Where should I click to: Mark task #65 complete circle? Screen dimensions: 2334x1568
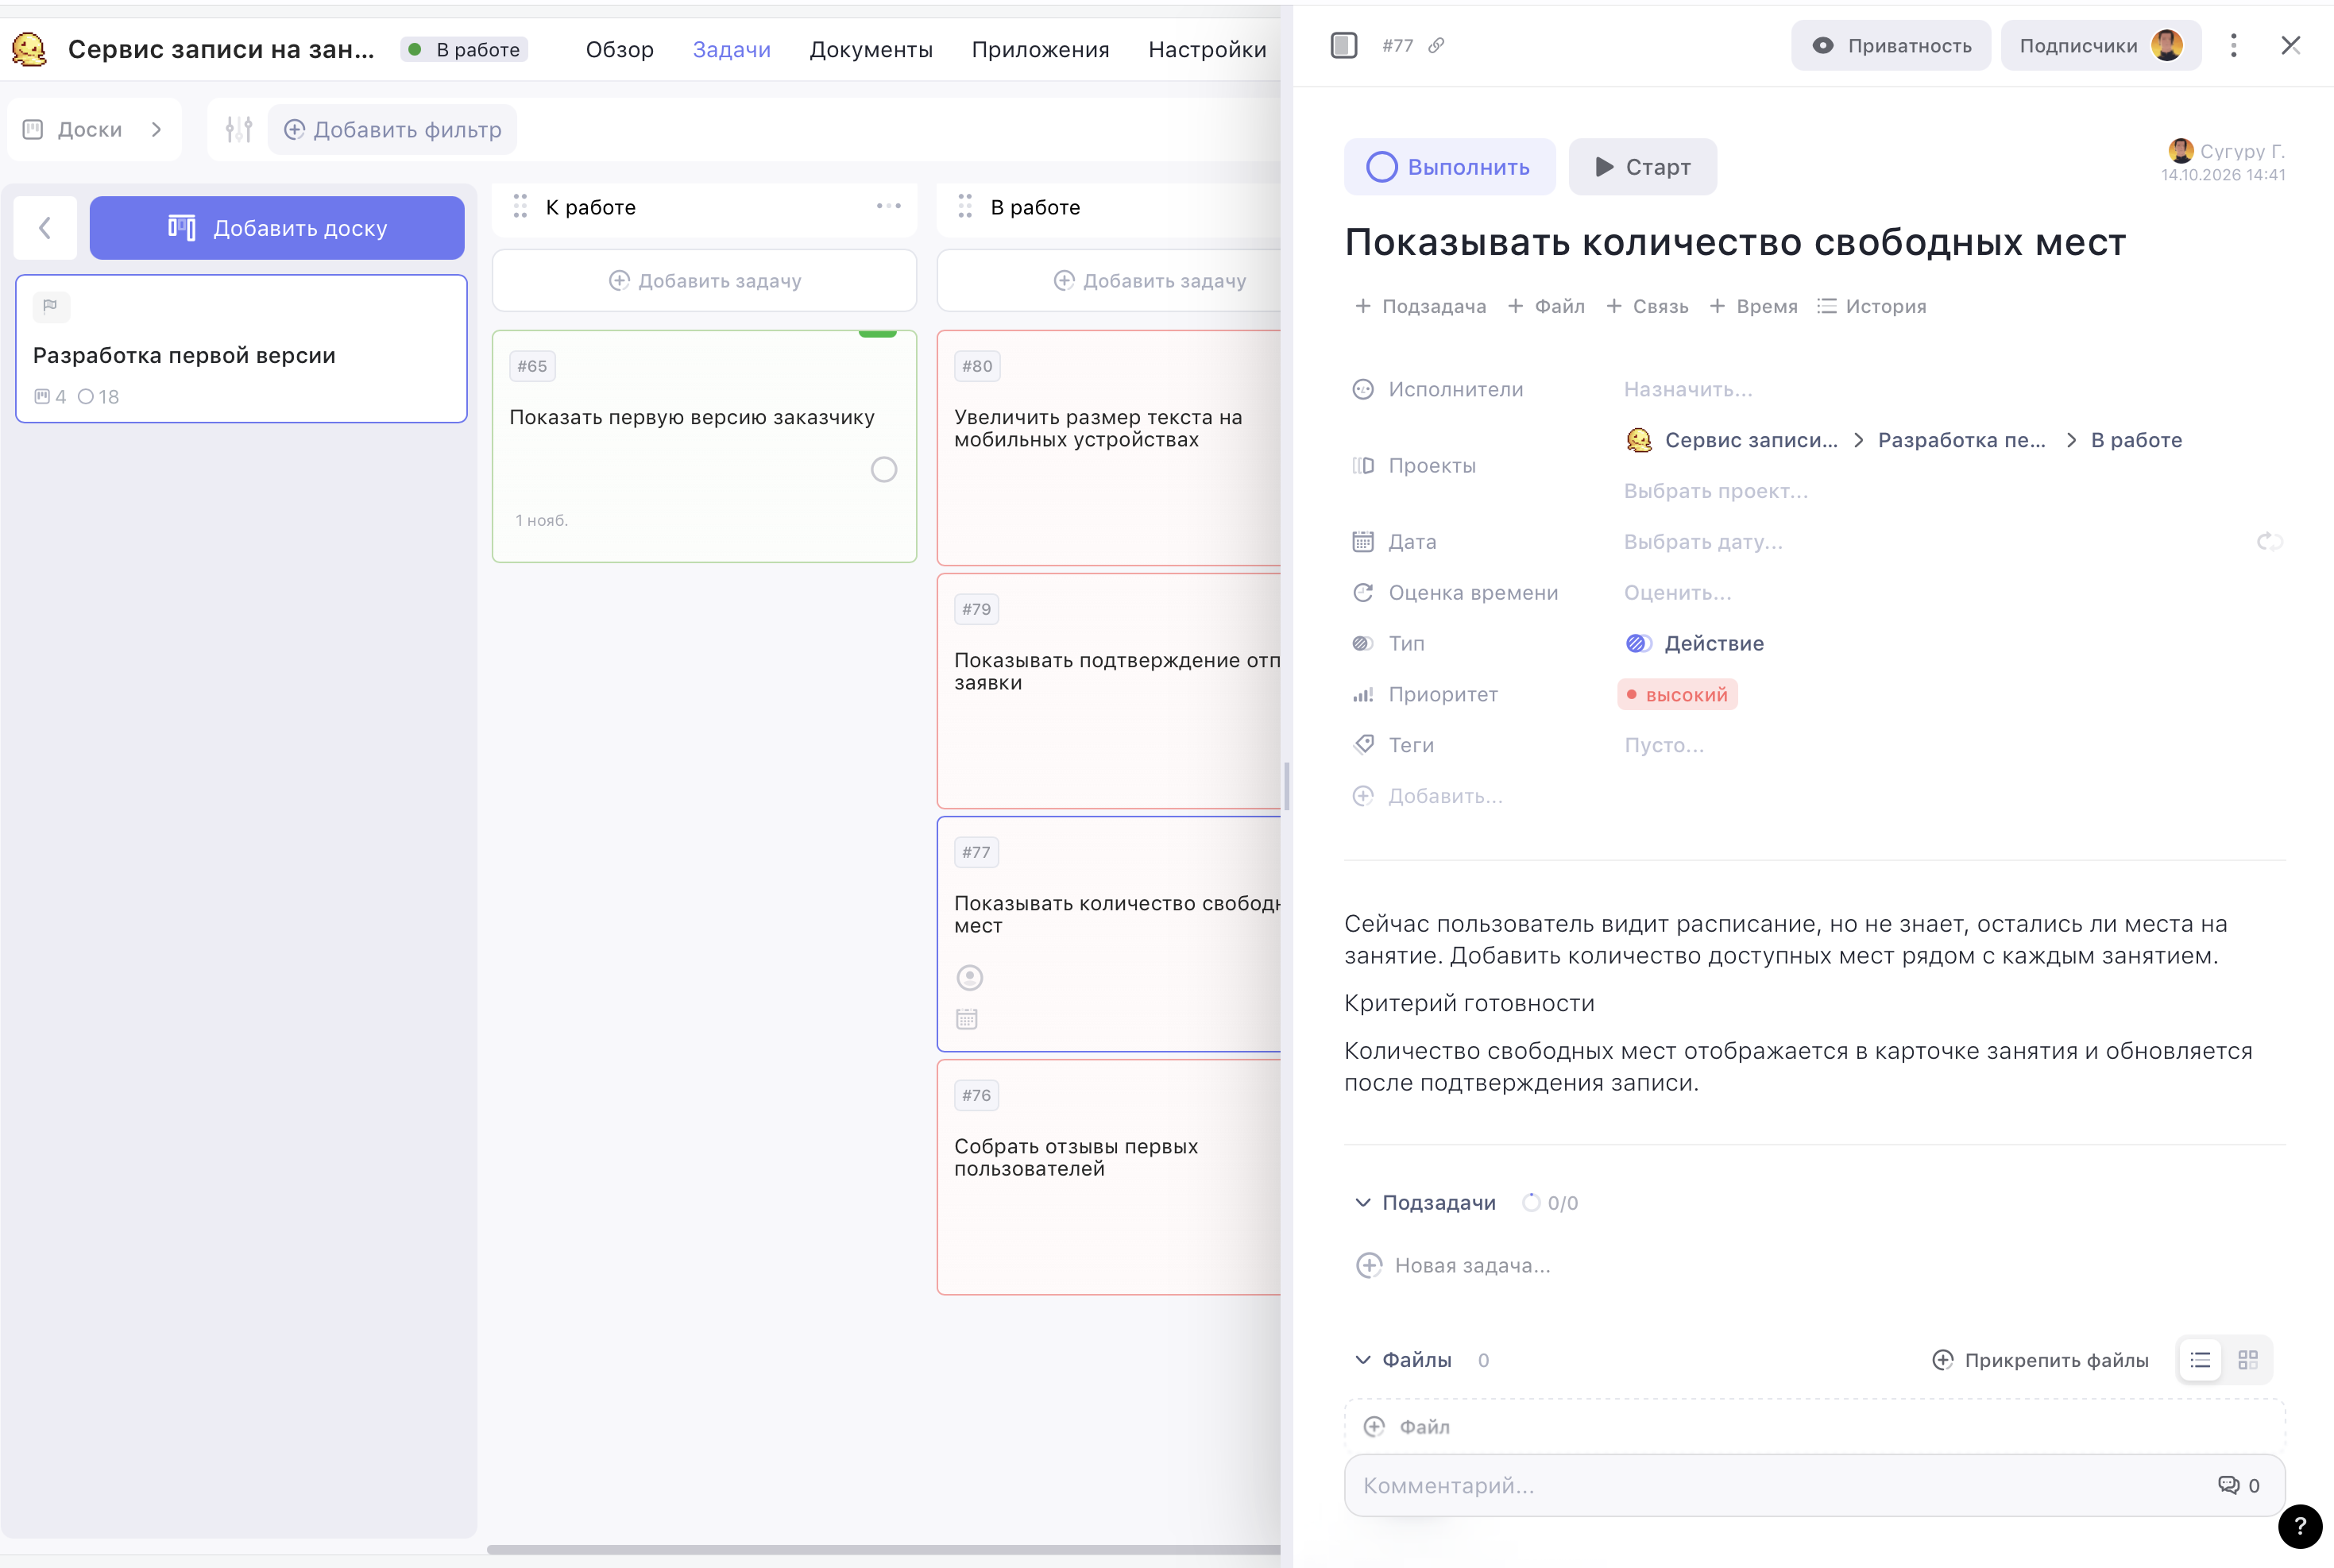tap(883, 470)
